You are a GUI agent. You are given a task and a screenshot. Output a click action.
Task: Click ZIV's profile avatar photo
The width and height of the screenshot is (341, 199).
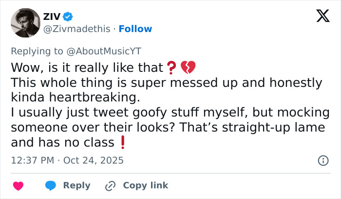[x=25, y=22]
